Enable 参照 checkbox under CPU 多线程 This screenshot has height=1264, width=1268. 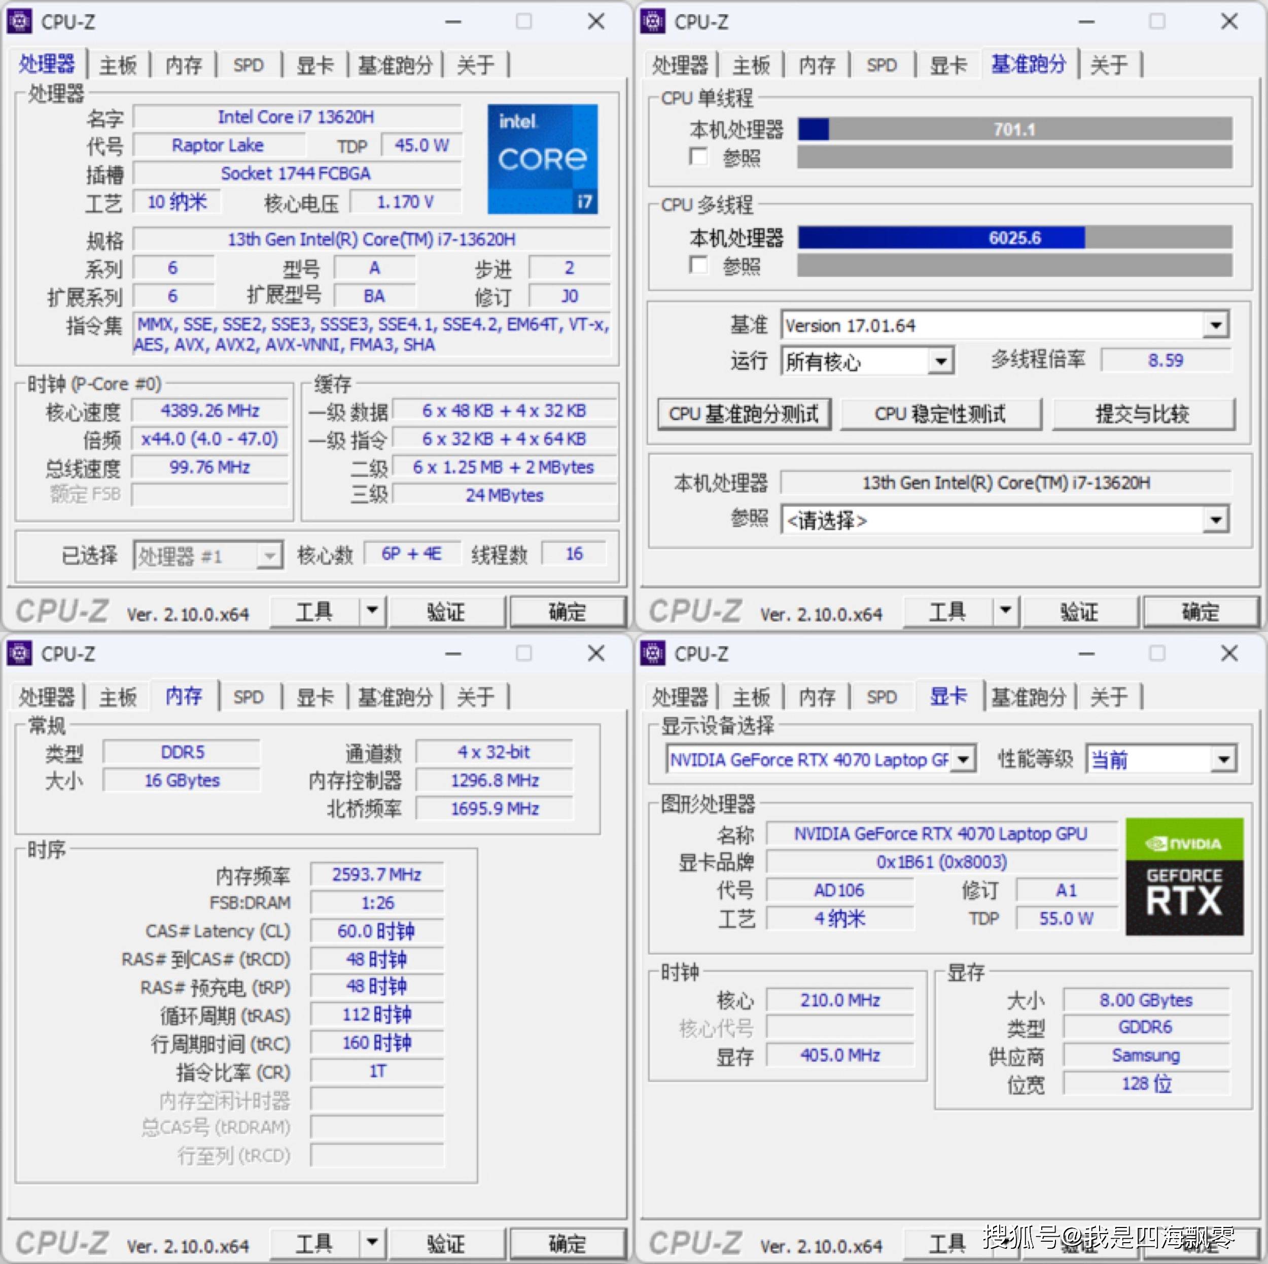[x=699, y=264]
